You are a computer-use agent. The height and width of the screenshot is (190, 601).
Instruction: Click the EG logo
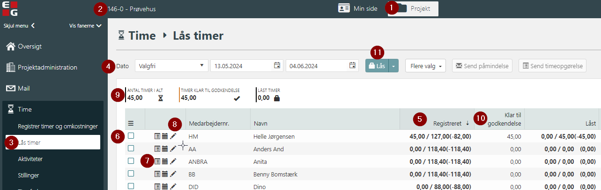point(9,9)
